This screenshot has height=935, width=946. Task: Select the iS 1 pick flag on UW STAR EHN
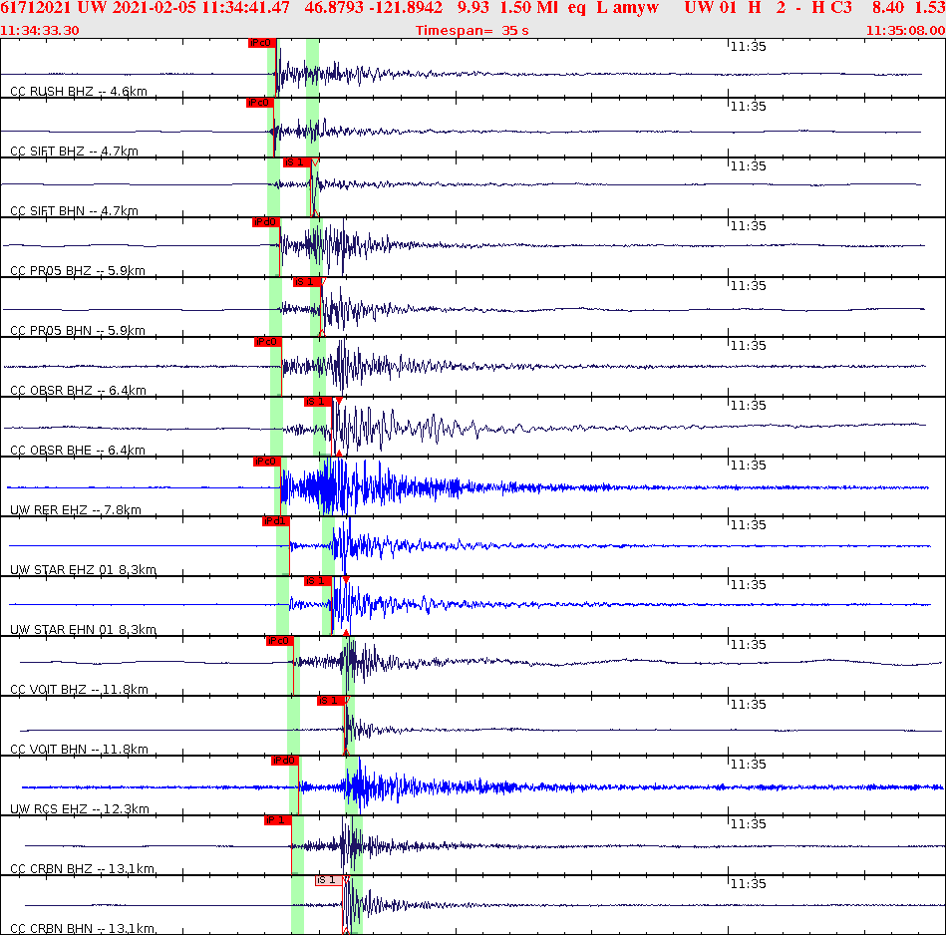[x=319, y=579]
